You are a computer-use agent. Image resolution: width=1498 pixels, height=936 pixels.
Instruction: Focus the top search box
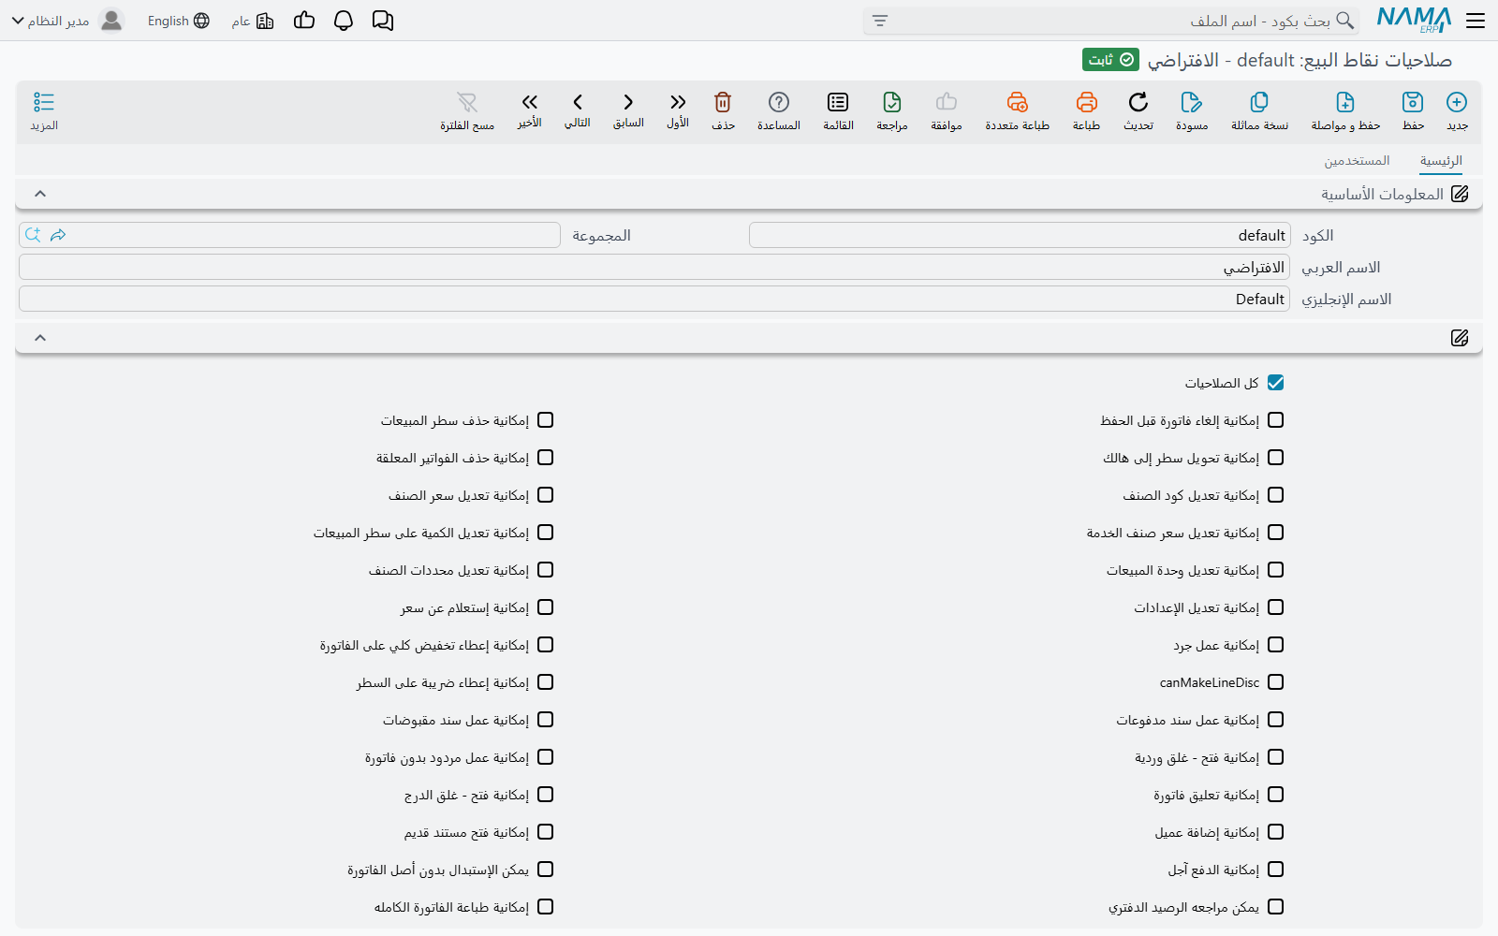point(1112,21)
